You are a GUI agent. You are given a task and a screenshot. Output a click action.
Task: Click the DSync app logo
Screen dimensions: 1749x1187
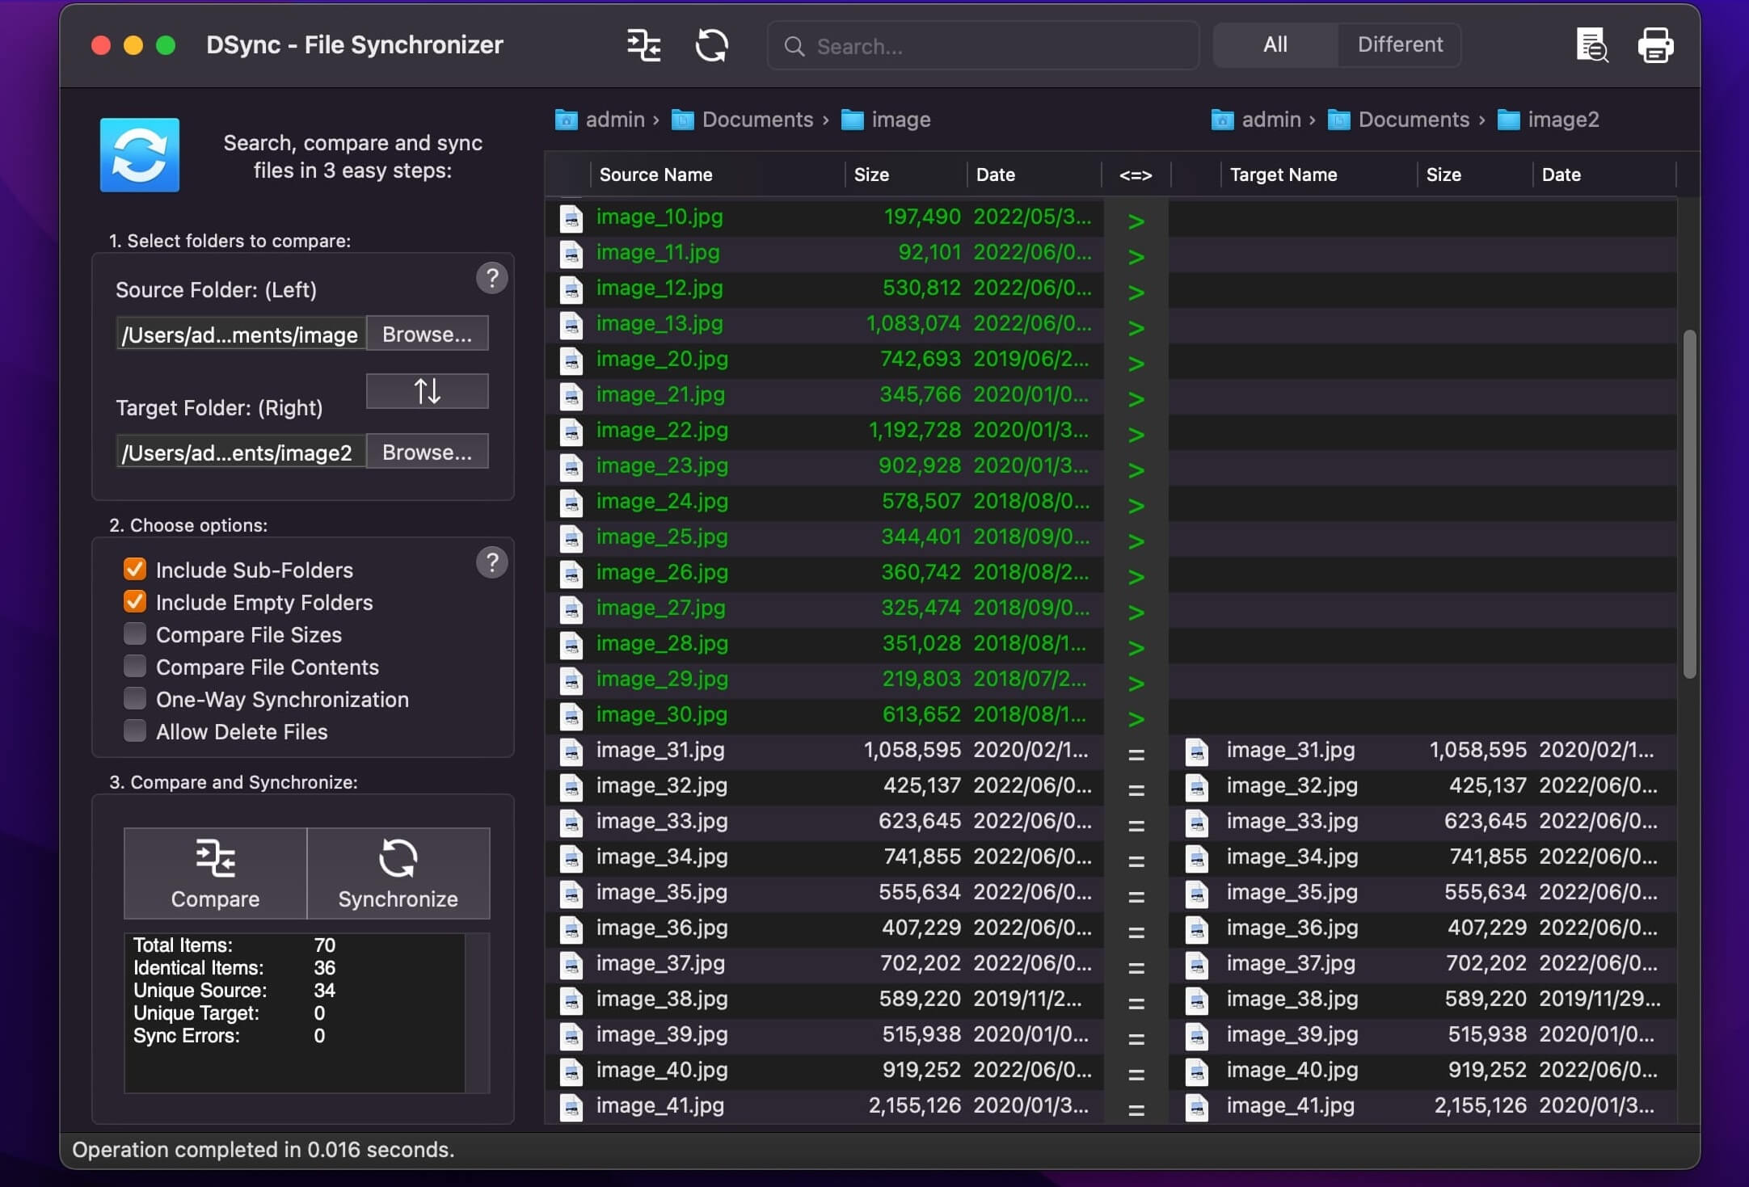click(140, 155)
